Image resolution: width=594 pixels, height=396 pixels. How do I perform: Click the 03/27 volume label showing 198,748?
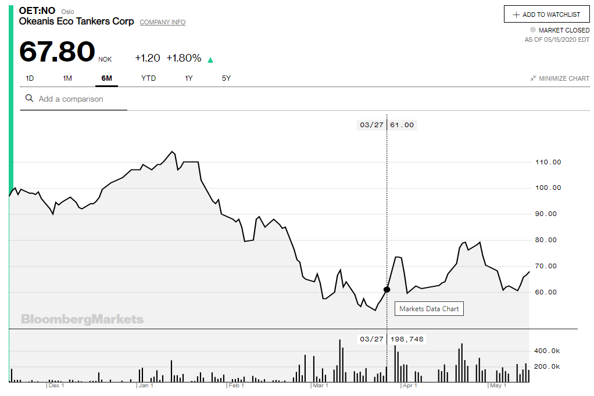pos(391,339)
